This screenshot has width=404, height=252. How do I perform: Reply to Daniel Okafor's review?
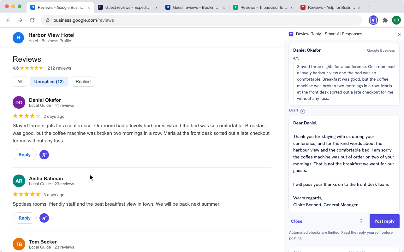click(25, 155)
